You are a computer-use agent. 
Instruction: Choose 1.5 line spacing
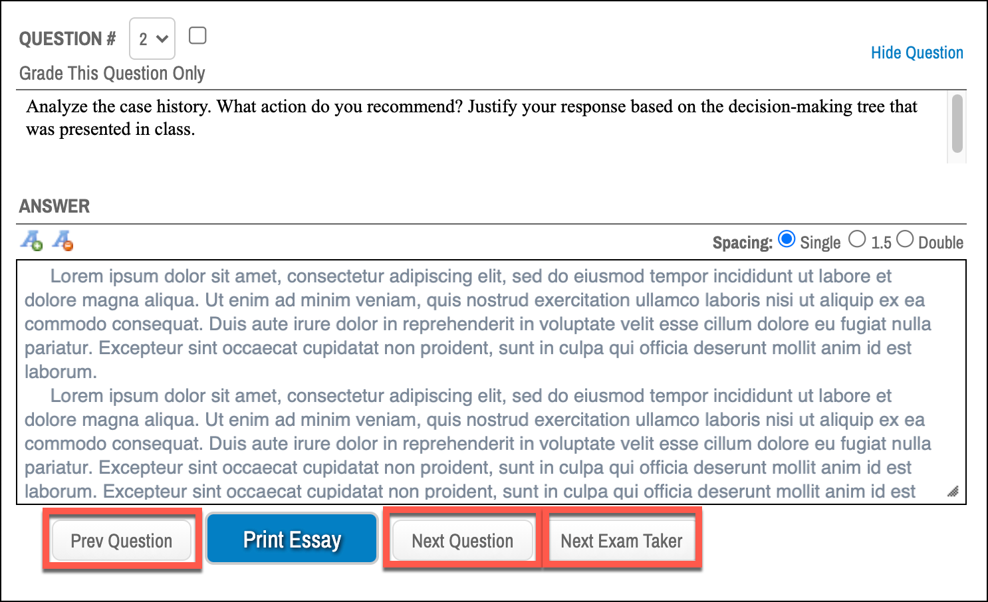858,239
